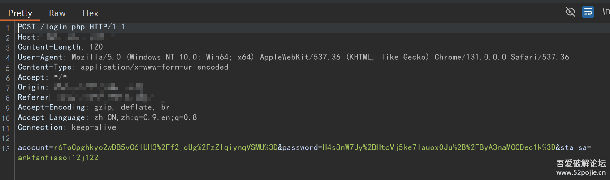Toggle the \n non-printable characters button

coord(606,12)
